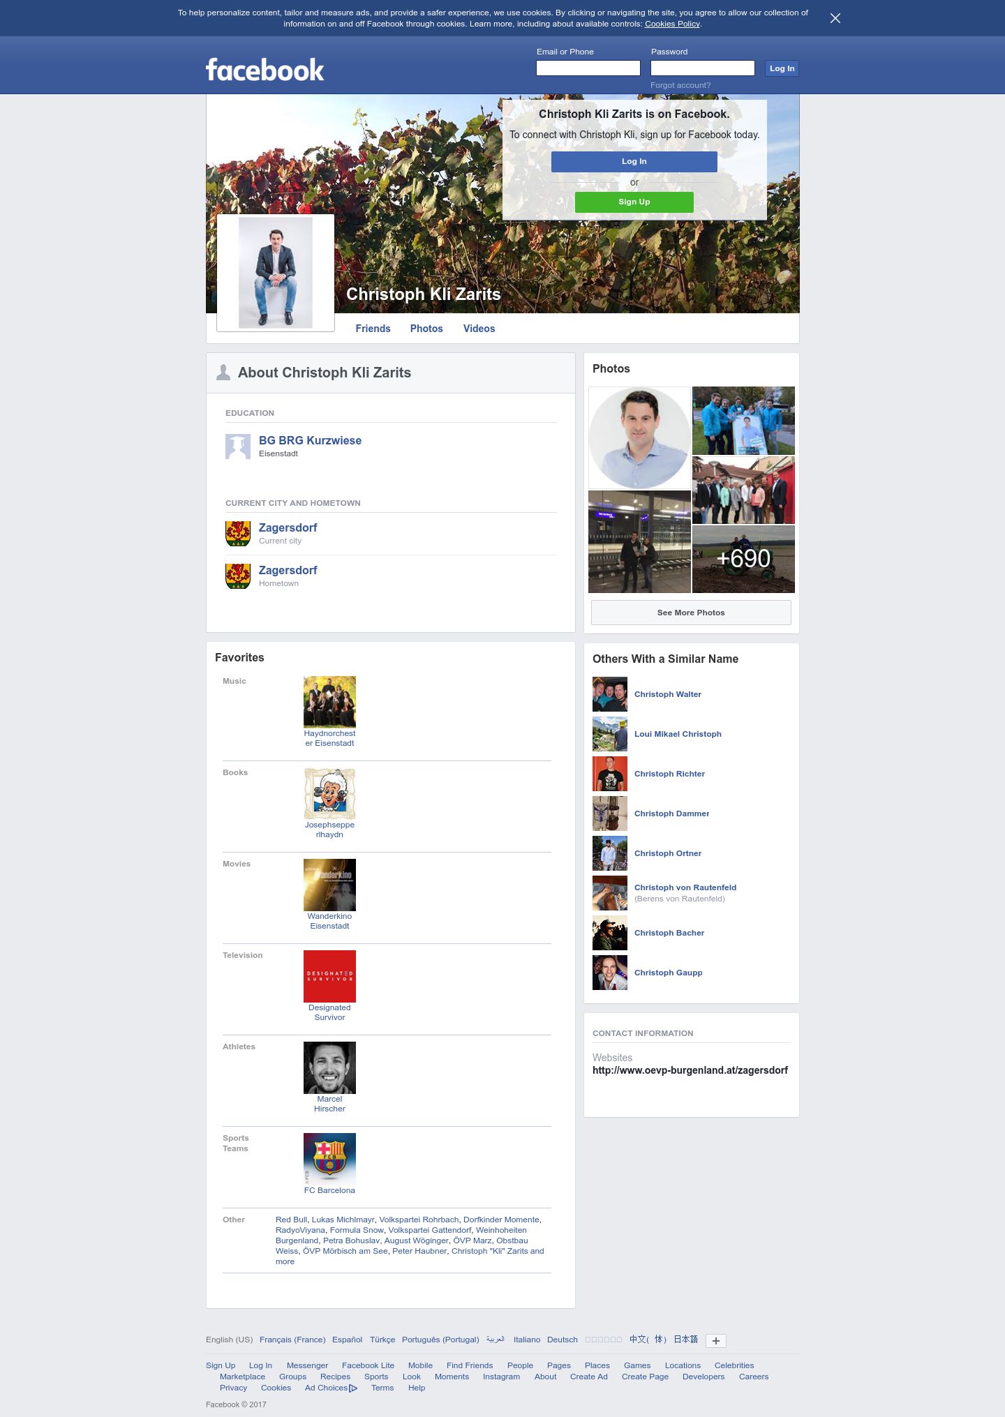The width and height of the screenshot is (1005, 1417).
Task: Switch to the Friends tab
Action: click(373, 329)
